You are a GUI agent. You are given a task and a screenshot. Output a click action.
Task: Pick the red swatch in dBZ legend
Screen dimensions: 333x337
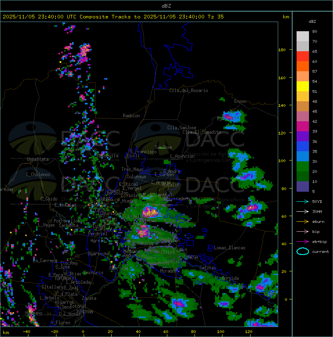tap(303, 56)
